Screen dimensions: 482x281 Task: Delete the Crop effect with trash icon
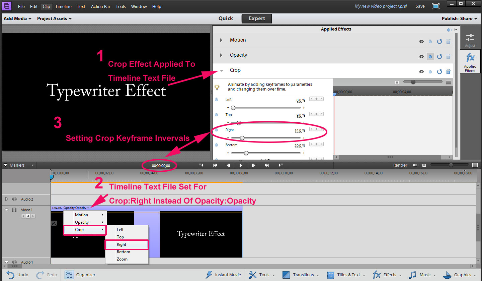[448, 72]
